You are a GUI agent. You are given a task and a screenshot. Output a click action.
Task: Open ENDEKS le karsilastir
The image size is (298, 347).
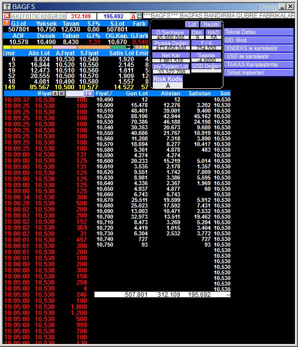(259, 48)
